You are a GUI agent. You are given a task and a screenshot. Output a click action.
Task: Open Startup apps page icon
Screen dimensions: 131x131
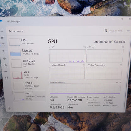[4, 59]
